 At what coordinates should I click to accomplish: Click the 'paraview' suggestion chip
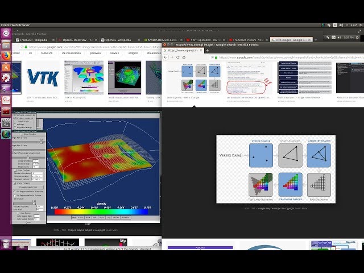[x=96, y=53]
